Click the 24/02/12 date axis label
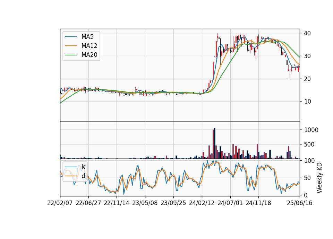 pos(202,203)
